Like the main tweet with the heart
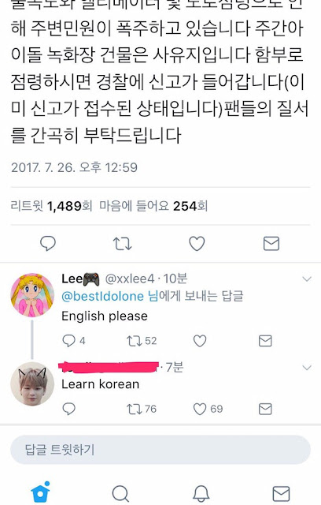 [x=197, y=244]
